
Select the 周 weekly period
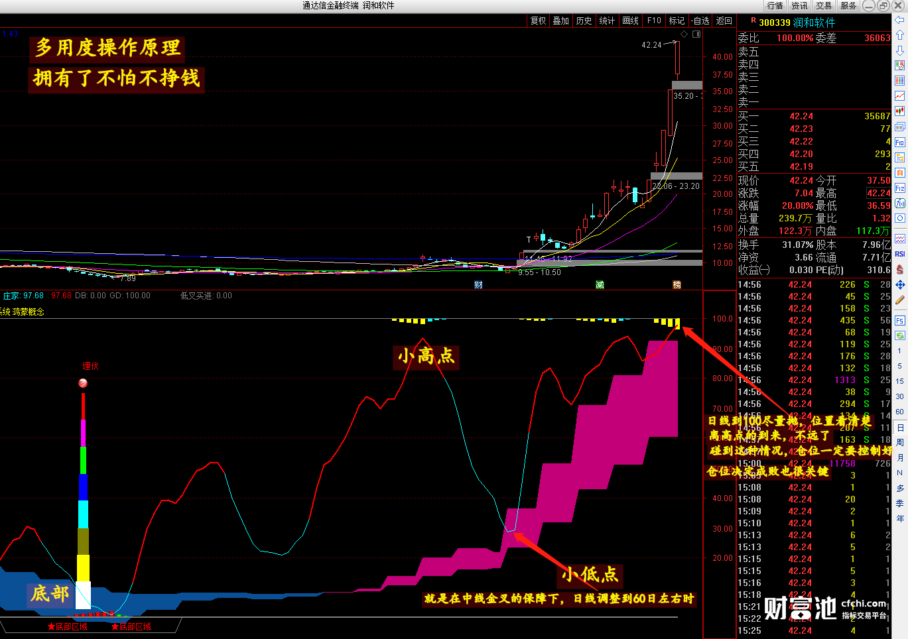point(900,442)
